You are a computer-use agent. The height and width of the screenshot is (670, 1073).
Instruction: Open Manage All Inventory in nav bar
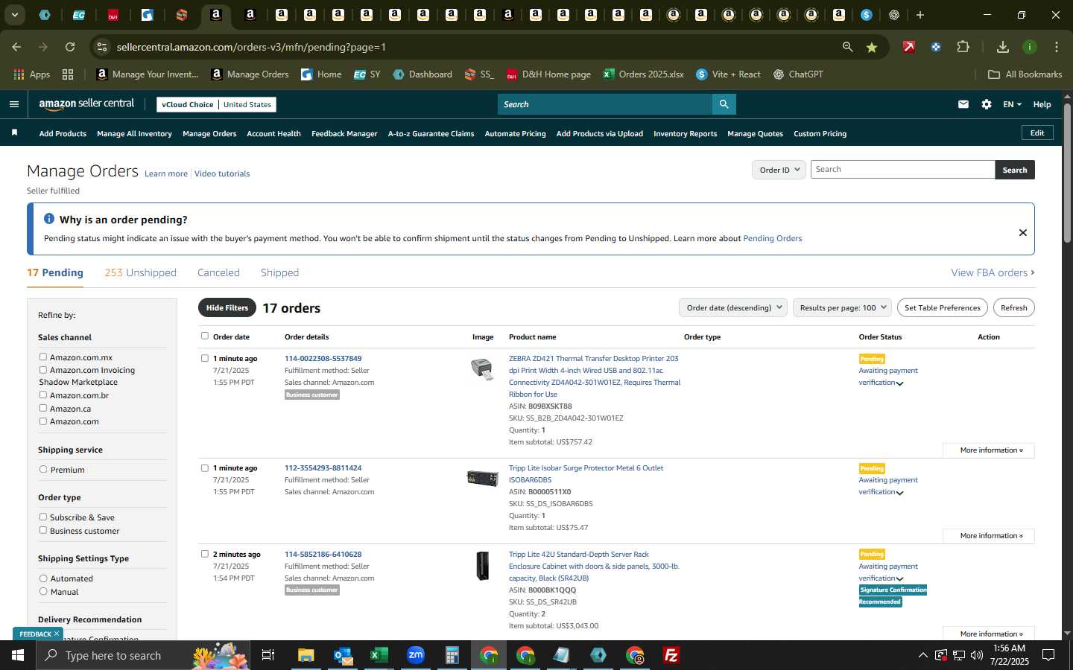tap(134, 133)
